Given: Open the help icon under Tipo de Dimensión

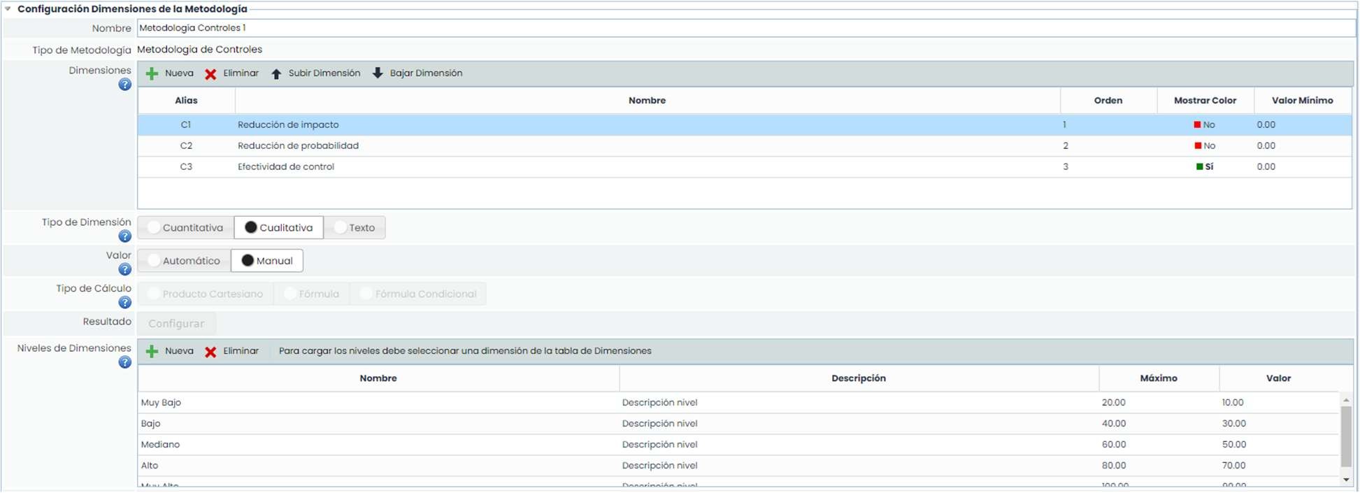Looking at the screenshot, I should point(124,236).
